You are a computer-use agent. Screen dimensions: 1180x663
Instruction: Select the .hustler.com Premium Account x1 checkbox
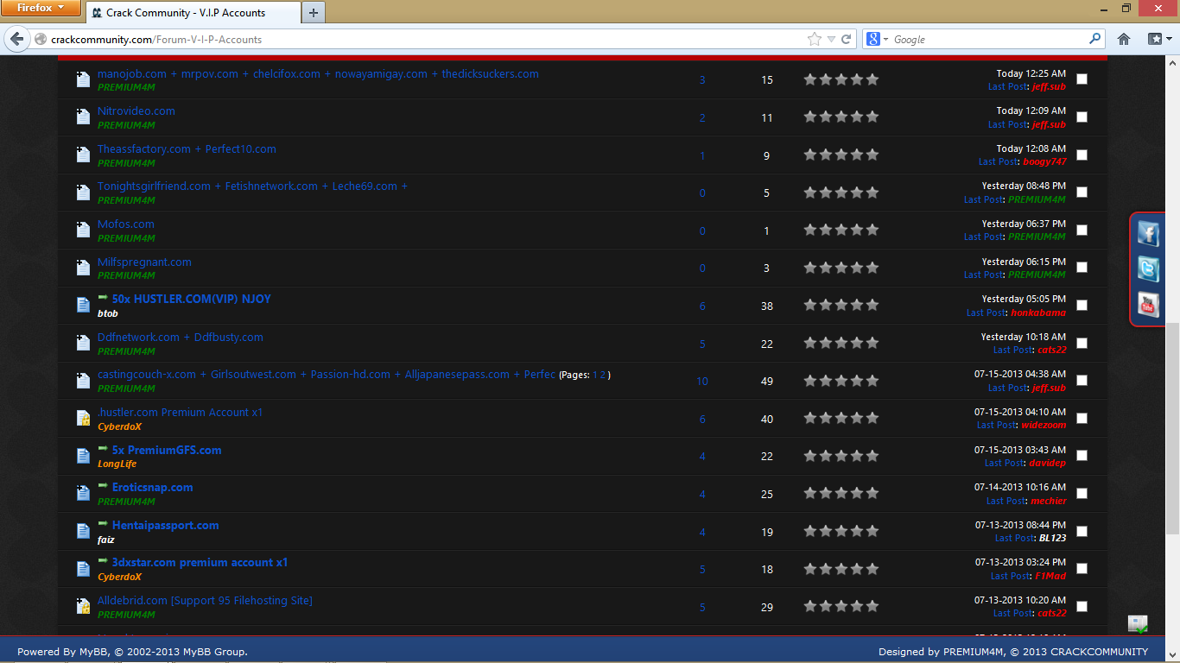click(1082, 418)
